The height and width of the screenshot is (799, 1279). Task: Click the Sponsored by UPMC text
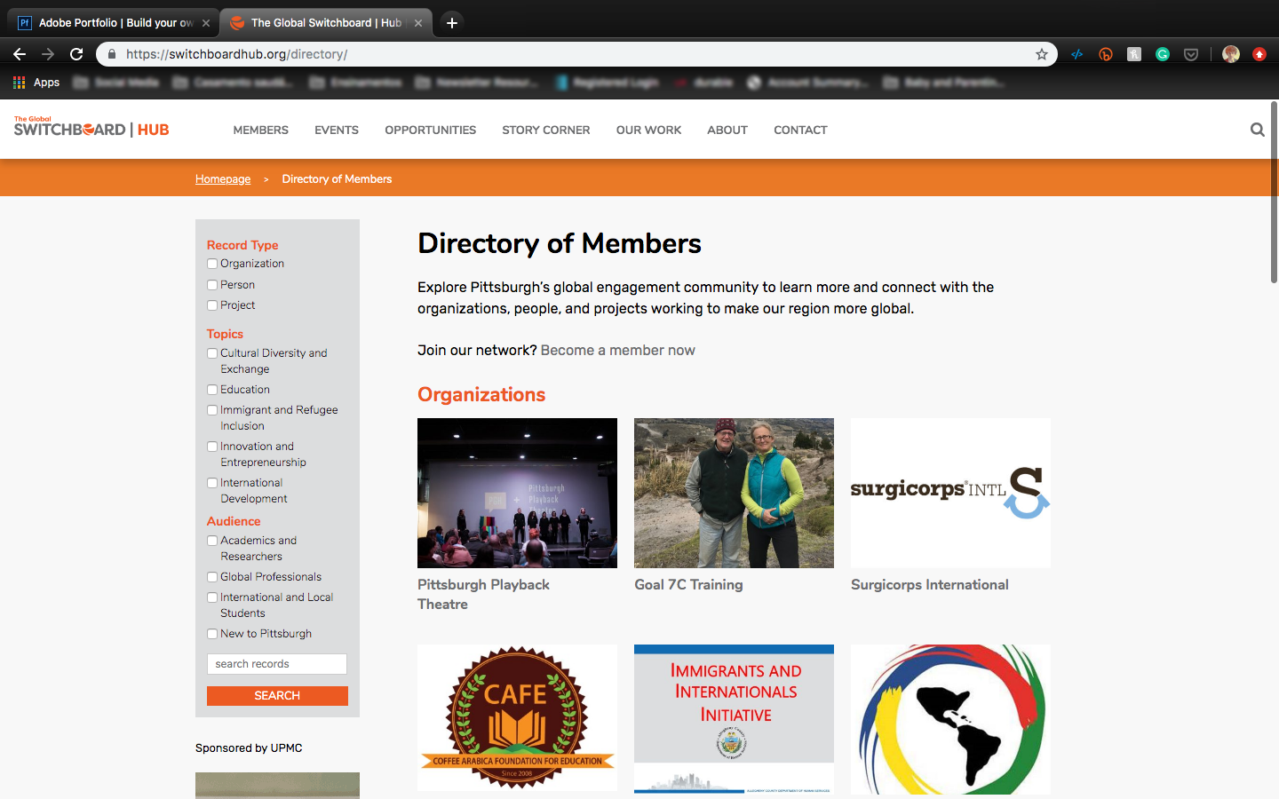249,748
